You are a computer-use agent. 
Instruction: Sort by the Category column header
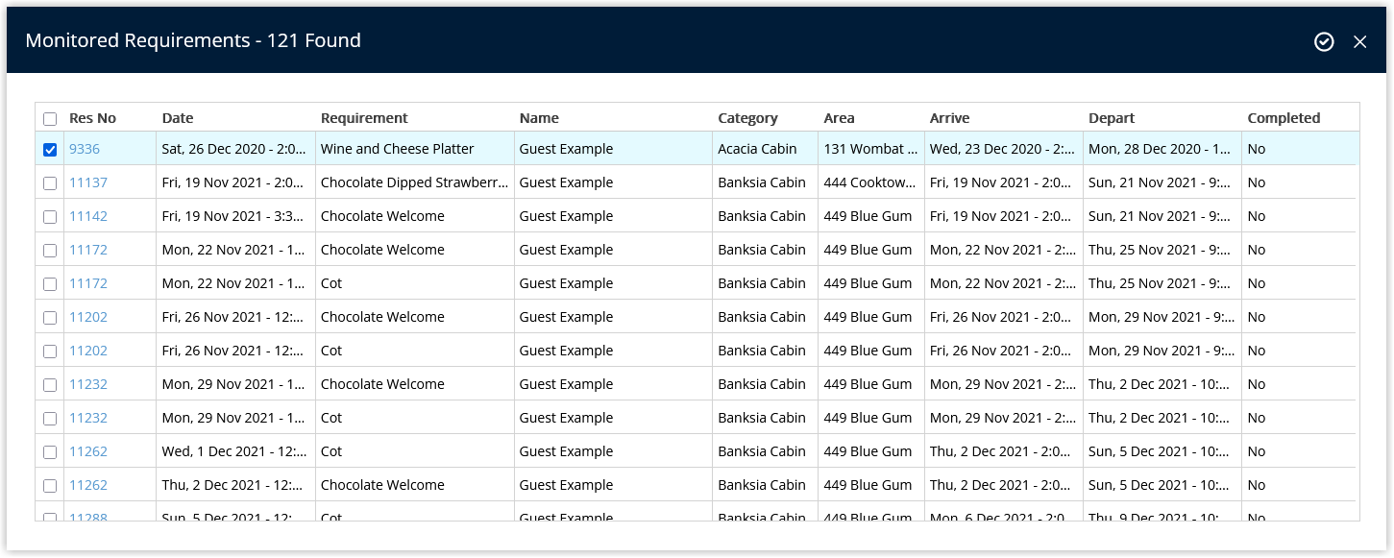click(747, 118)
